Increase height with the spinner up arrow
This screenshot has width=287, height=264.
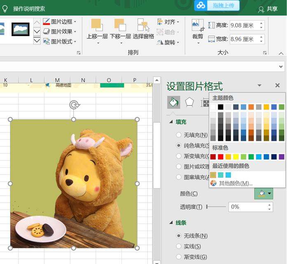coord(261,23)
